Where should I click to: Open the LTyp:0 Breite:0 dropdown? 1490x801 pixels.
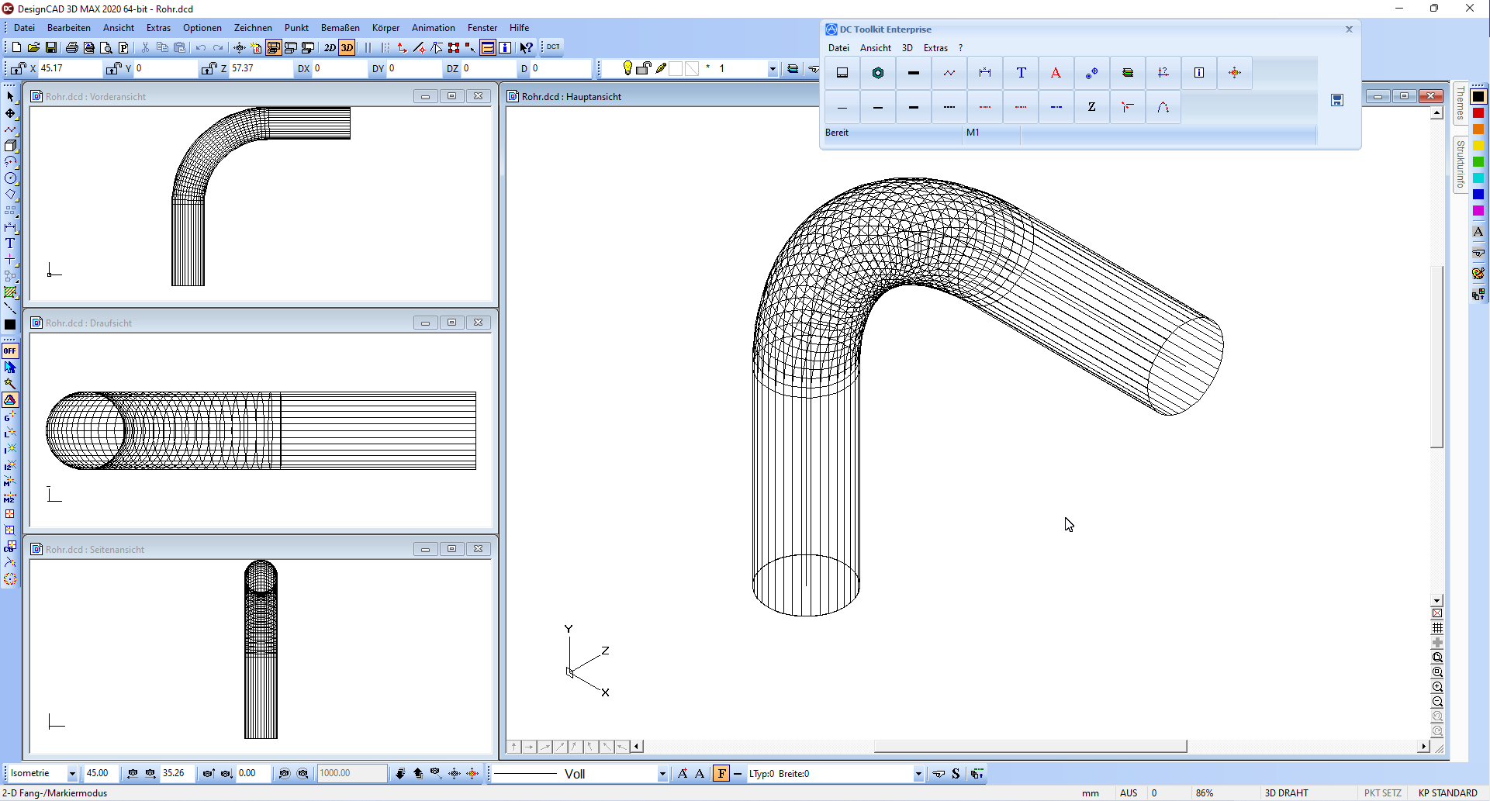point(918,774)
